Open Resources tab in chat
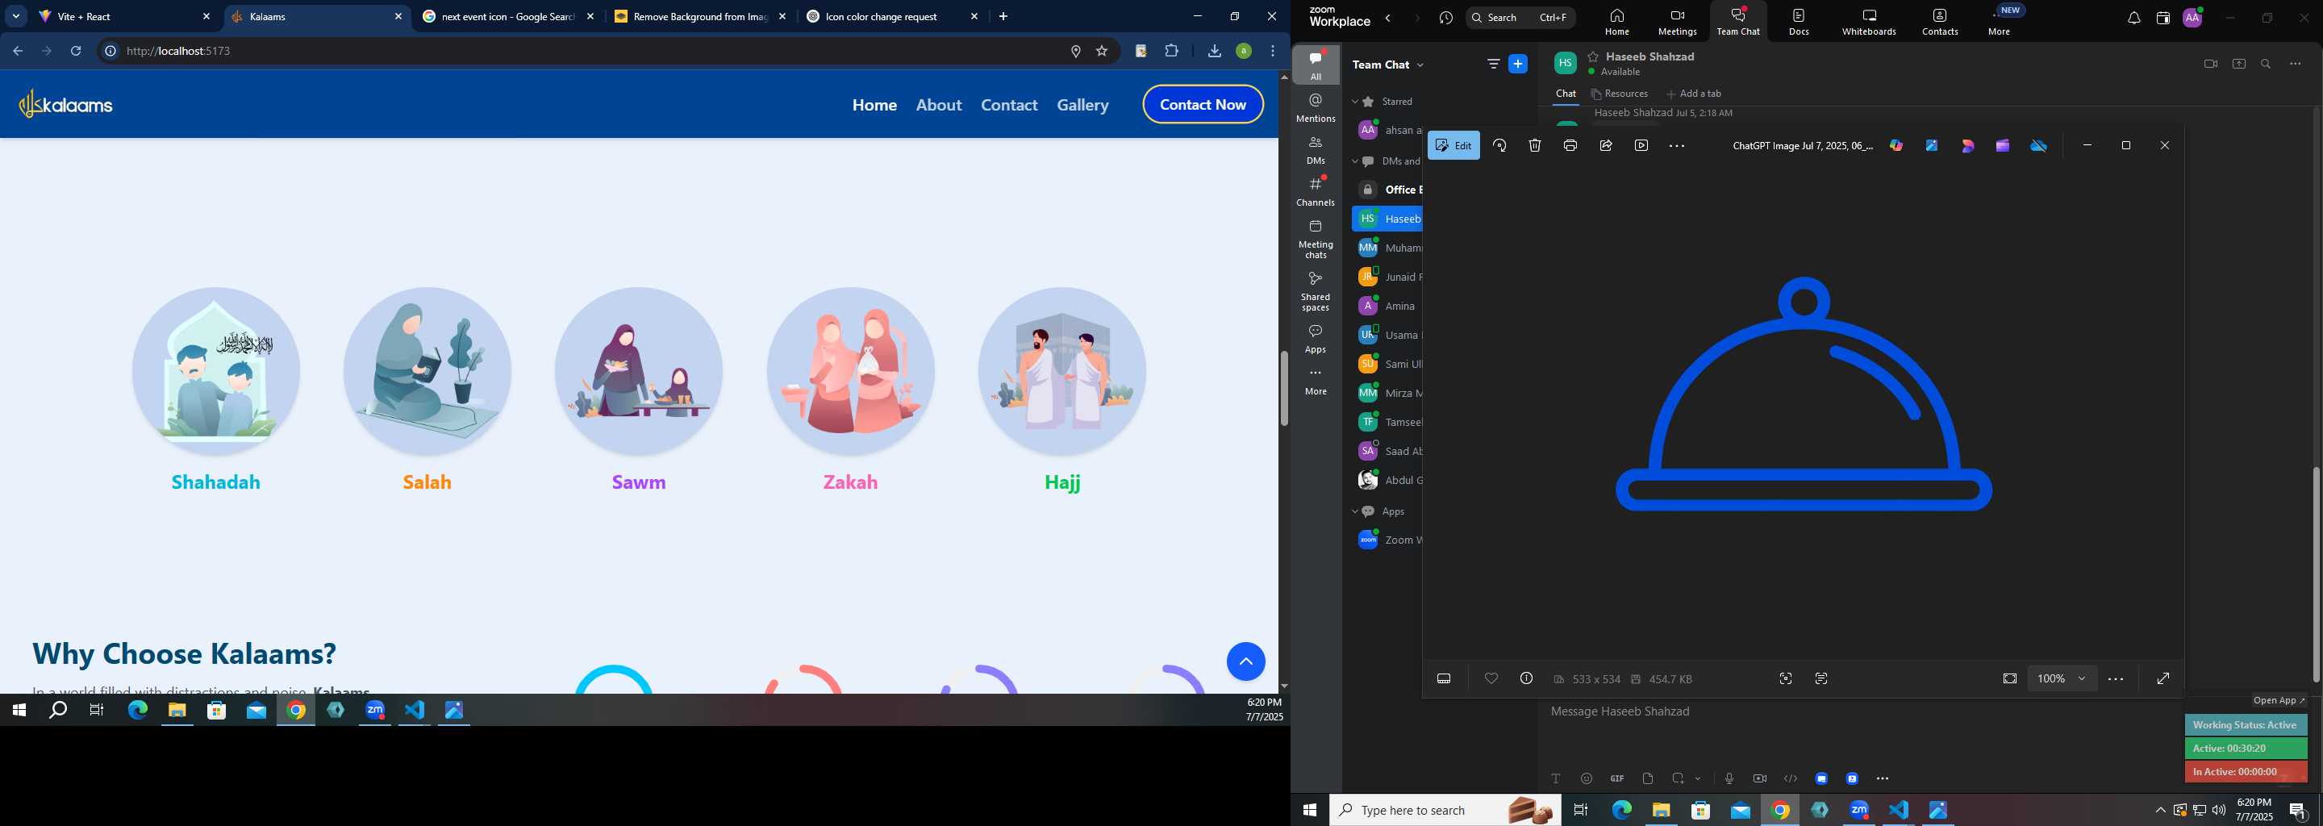The width and height of the screenshot is (2323, 826). (x=1620, y=94)
